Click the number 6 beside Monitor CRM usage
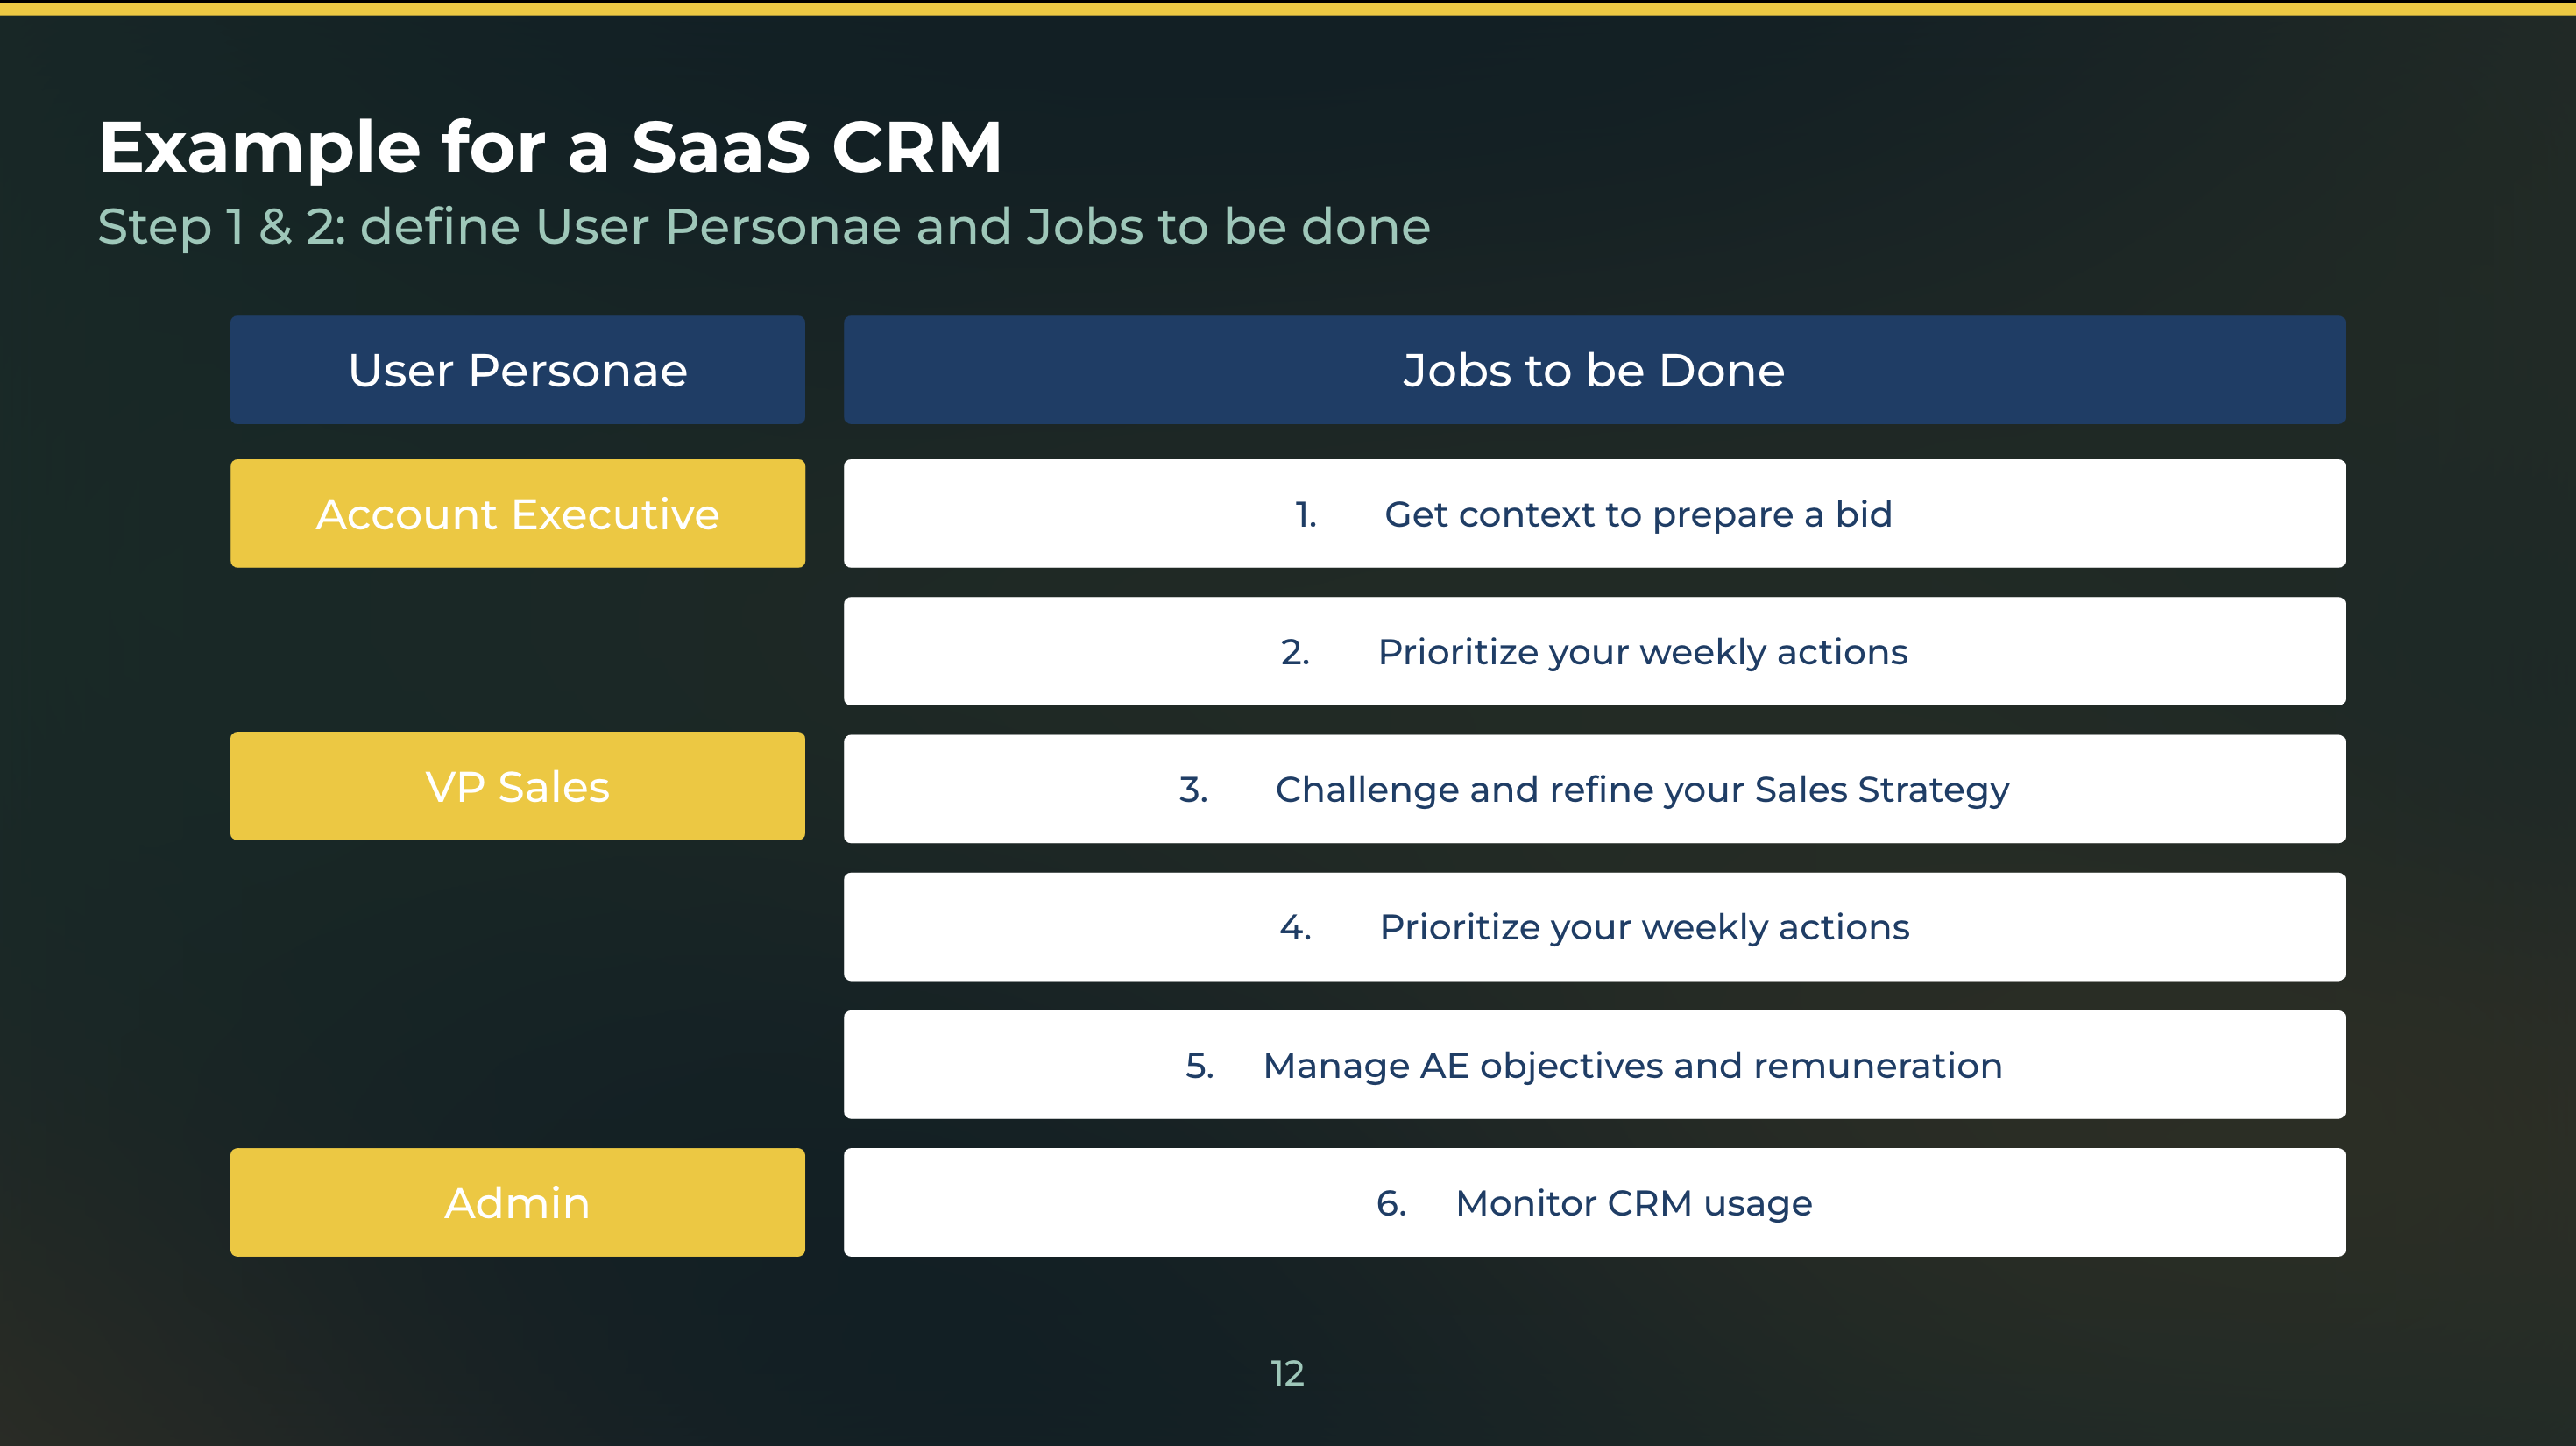The width and height of the screenshot is (2576, 1446). [1391, 1202]
